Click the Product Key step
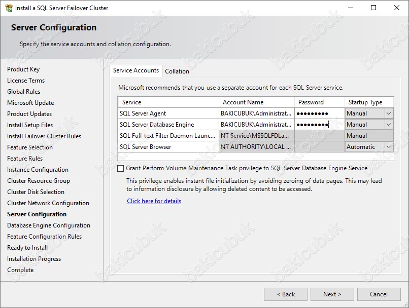This screenshot has width=409, height=308. [23, 69]
